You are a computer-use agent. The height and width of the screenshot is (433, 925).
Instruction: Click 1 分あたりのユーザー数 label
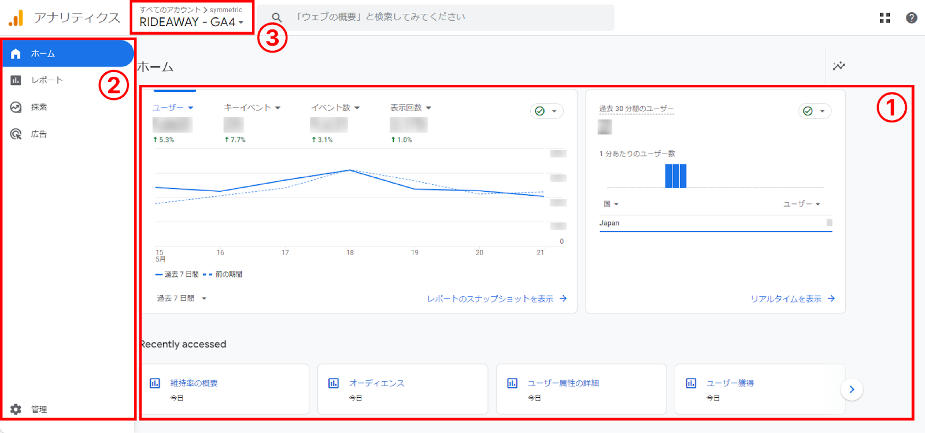point(637,154)
